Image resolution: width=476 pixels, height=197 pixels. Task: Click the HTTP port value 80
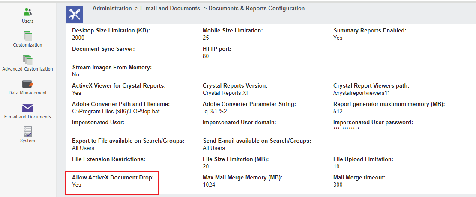point(206,56)
